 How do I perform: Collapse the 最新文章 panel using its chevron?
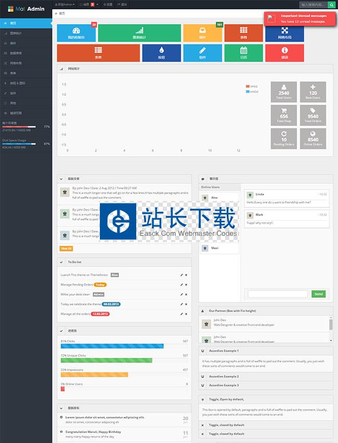pos(61,179)
